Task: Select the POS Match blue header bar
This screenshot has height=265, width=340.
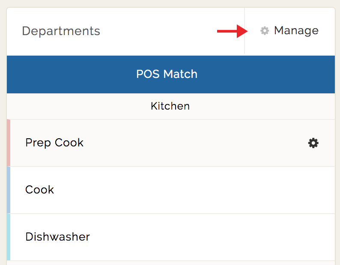Action: tap(171, 74)
